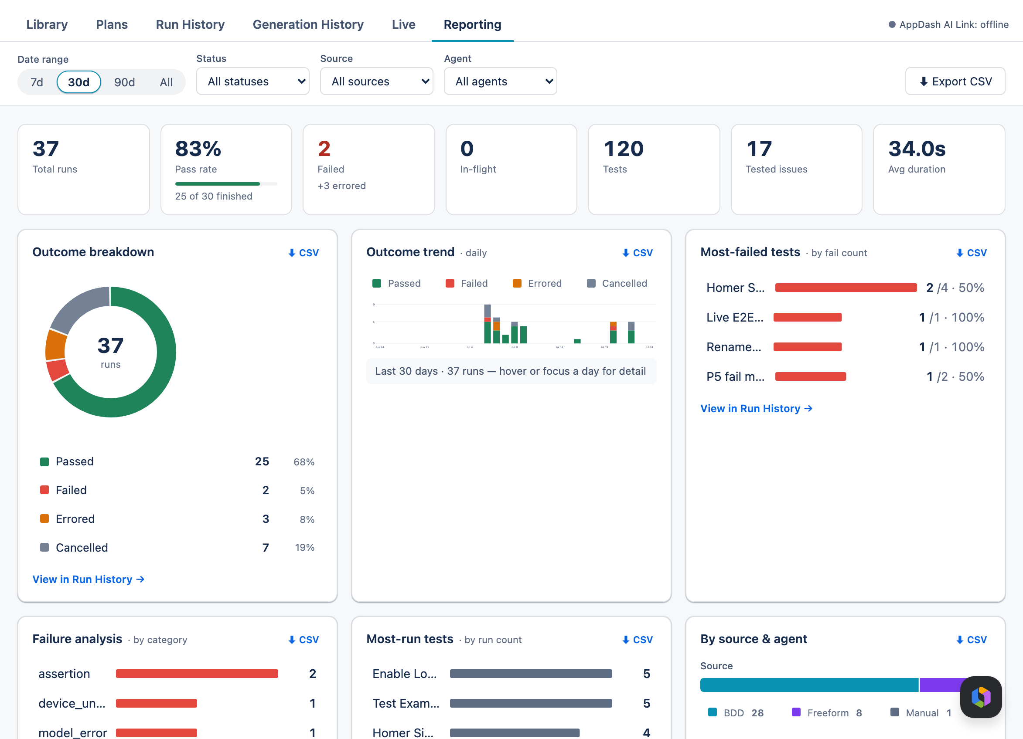Viewport: 1023px width, 739px height.
Task: Toggle Errored series in trend legend
Action: pyautogui.click(x=537, y=283)
